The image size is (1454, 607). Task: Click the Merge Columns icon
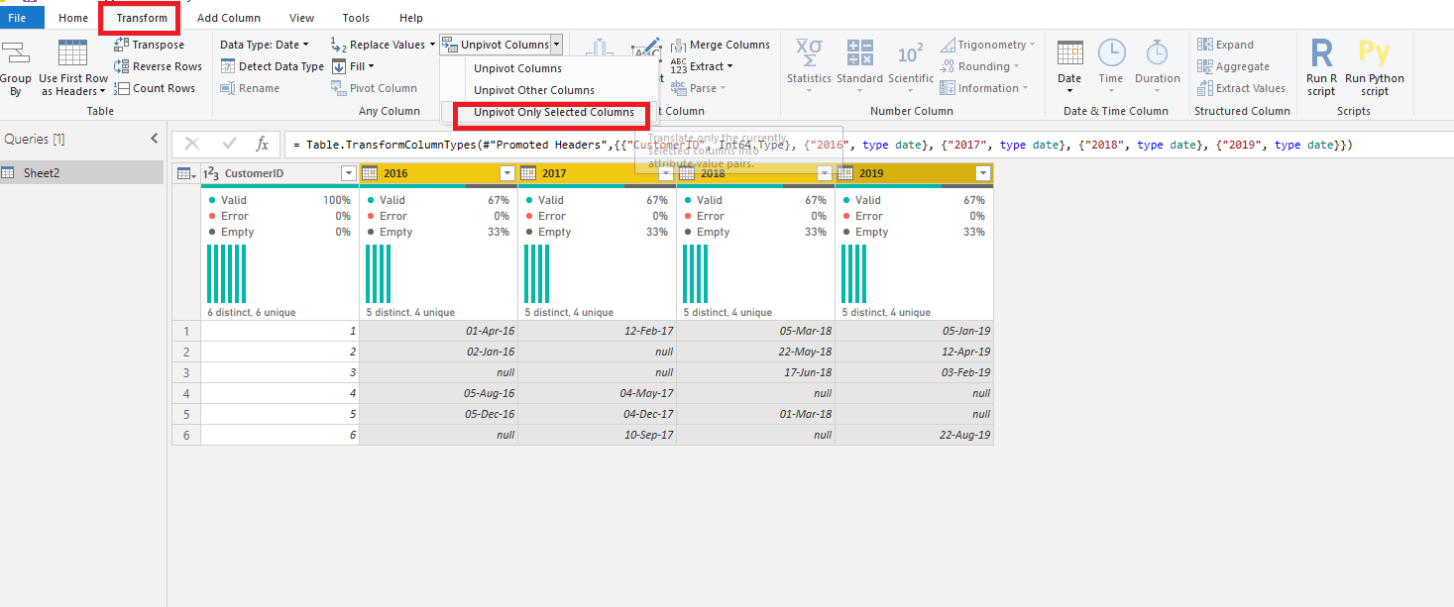679,45
